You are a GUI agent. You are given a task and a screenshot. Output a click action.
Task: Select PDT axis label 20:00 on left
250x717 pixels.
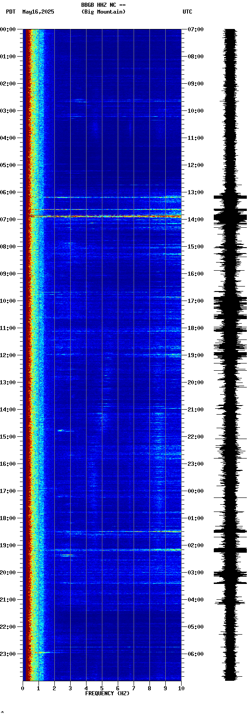(x=8, y=573)
